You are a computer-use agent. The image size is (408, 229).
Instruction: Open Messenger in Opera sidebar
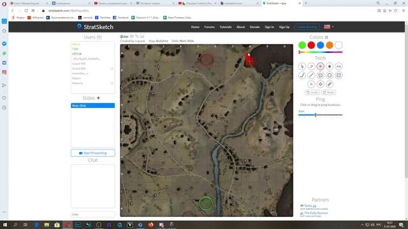(4, 44)
